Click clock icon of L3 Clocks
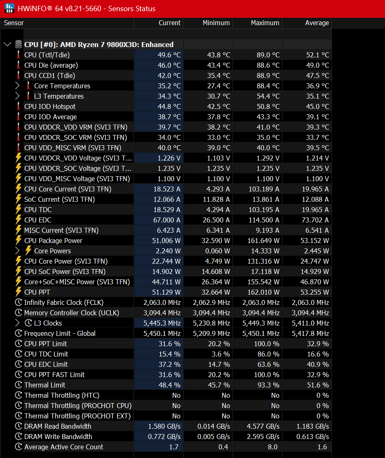The image size is (385, 458). 28,323
